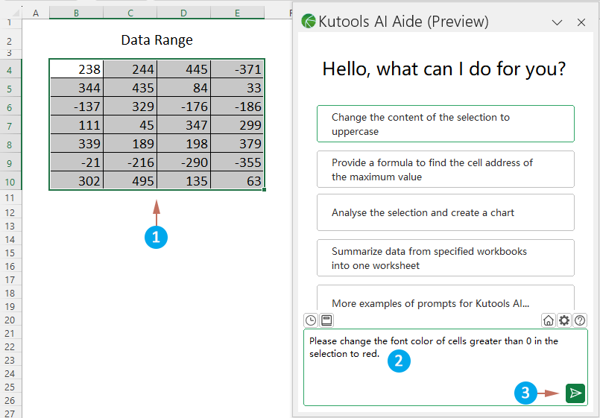Select column C header
This screenshot has height=418, width=600.
[x=130, y=13]
